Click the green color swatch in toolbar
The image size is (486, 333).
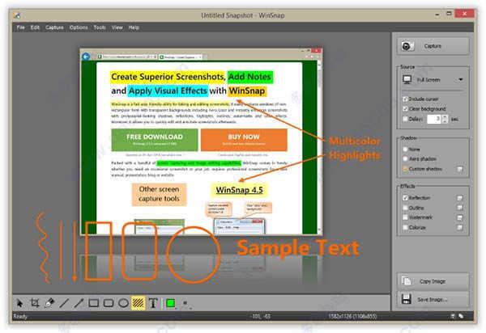170,303
